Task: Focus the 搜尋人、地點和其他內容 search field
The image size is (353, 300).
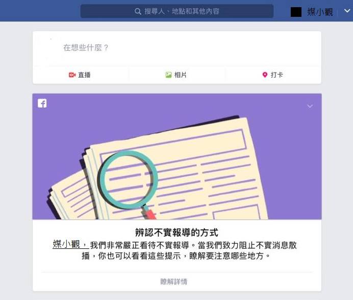Action: pos(177,11)
